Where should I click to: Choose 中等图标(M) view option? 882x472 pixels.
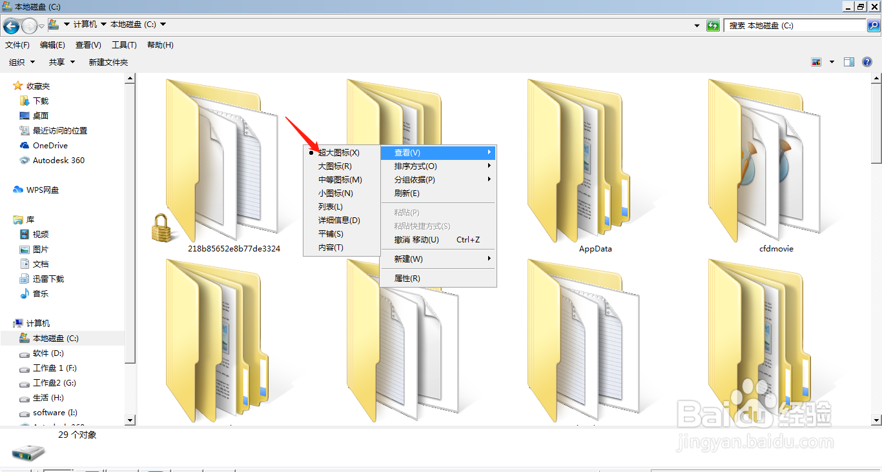[x=342, y=180]
